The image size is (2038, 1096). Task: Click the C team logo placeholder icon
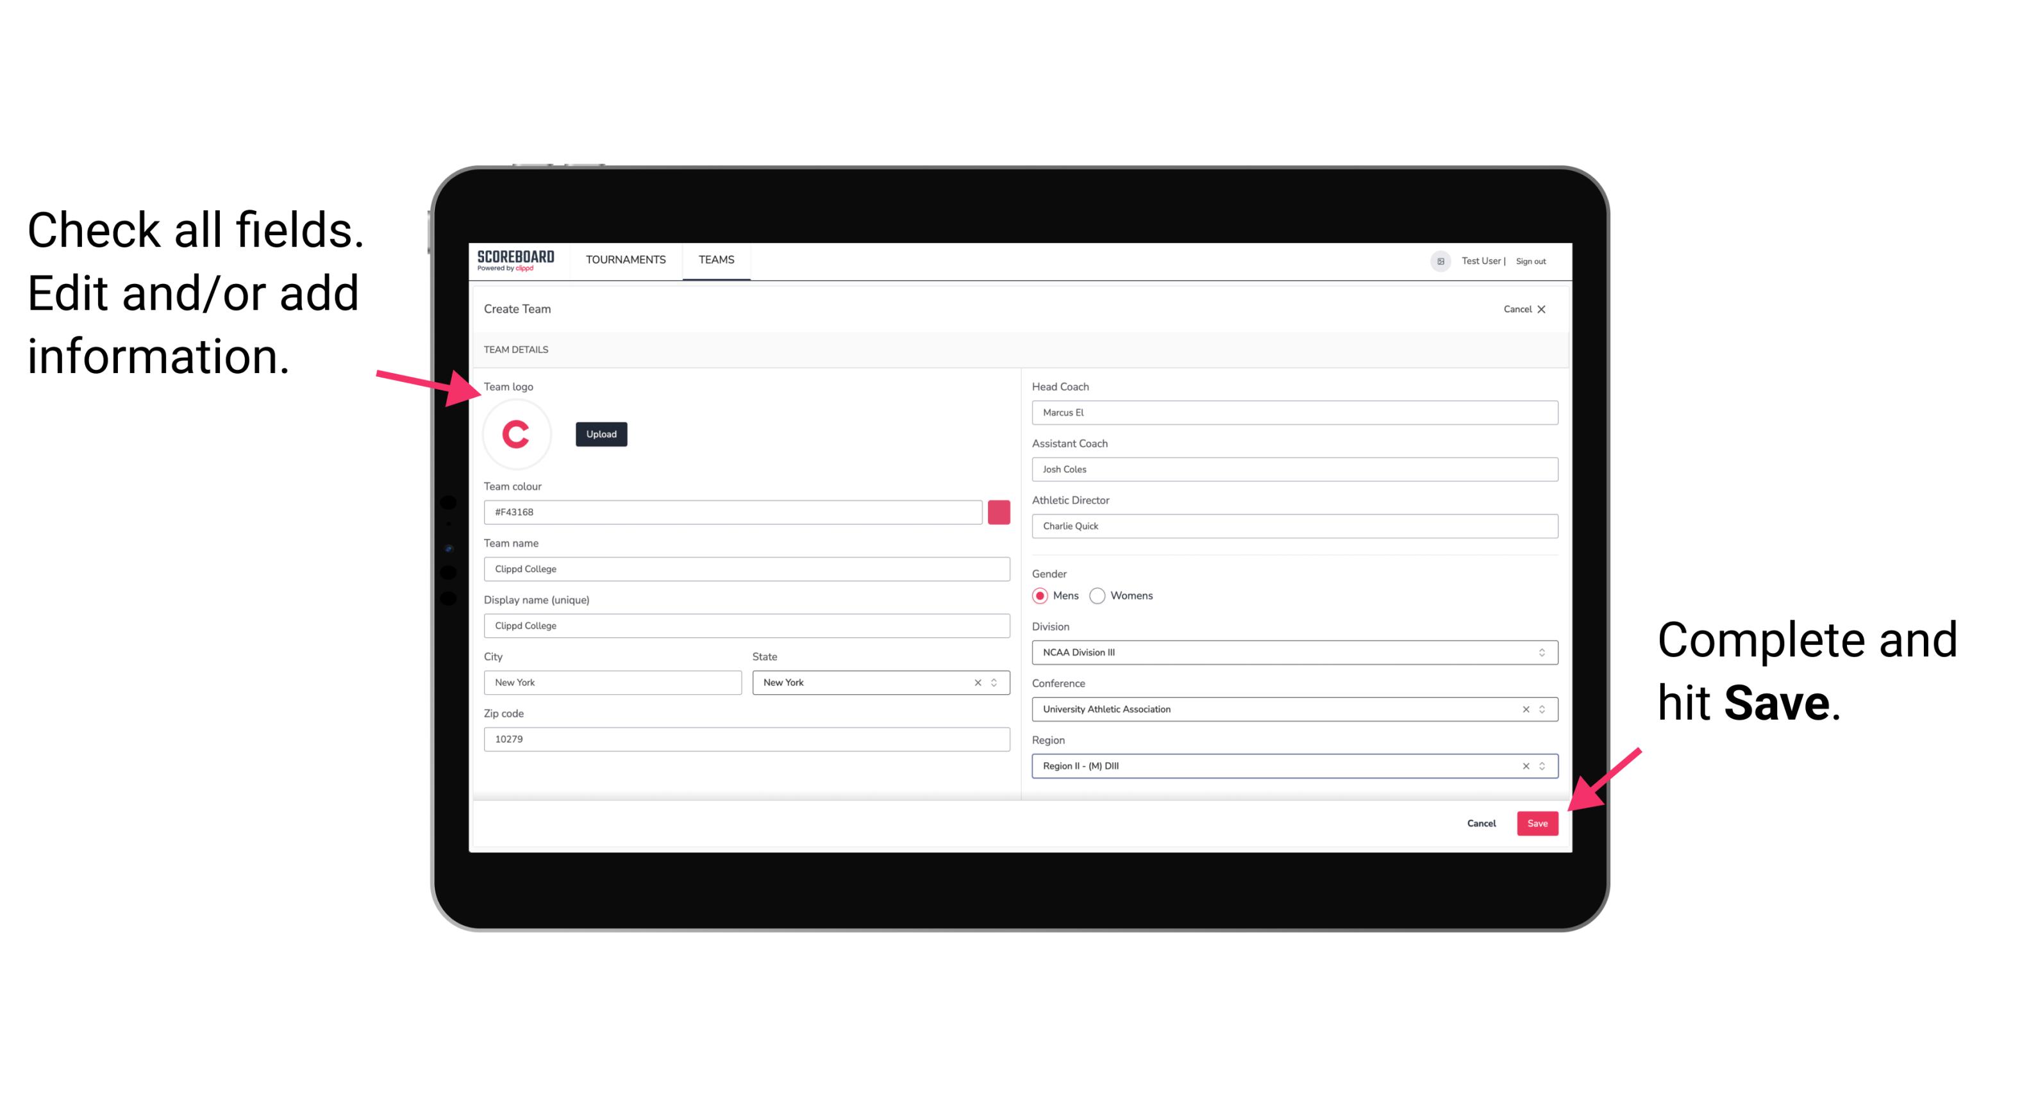(x=517, y=433)
